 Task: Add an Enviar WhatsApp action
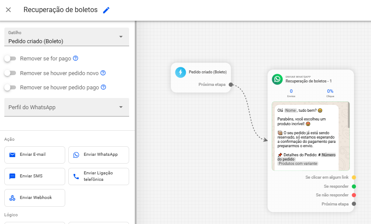coord(98,155)
